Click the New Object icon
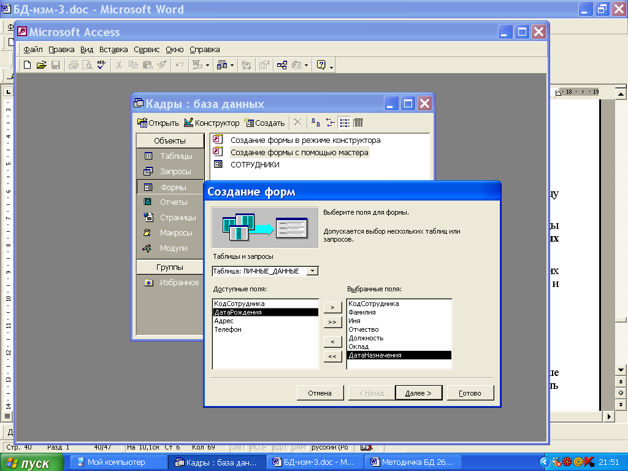This screenshot has width=628, height=471. tap(296, 65)
